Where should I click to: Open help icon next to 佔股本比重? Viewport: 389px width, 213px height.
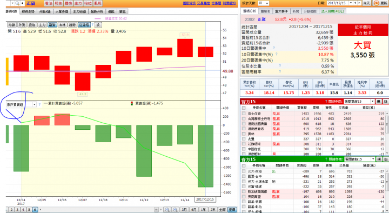pyautogui.click(x=280, y=66)
